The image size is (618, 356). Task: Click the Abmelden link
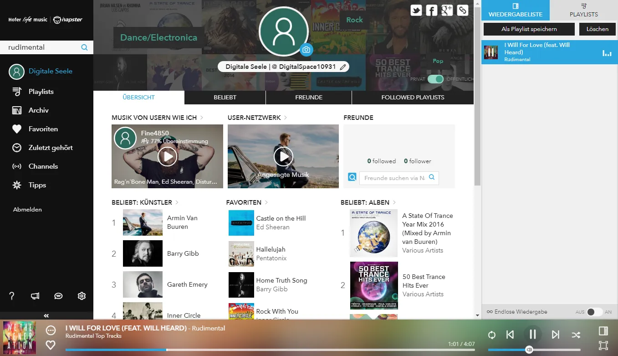27,210
